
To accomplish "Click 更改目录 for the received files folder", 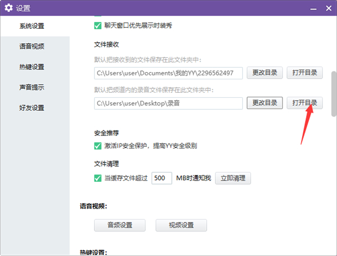I will pyautogui.click(x=265, y=73).
